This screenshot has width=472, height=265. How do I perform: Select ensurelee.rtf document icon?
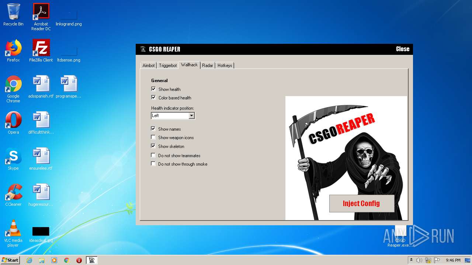tap(41, 159)
